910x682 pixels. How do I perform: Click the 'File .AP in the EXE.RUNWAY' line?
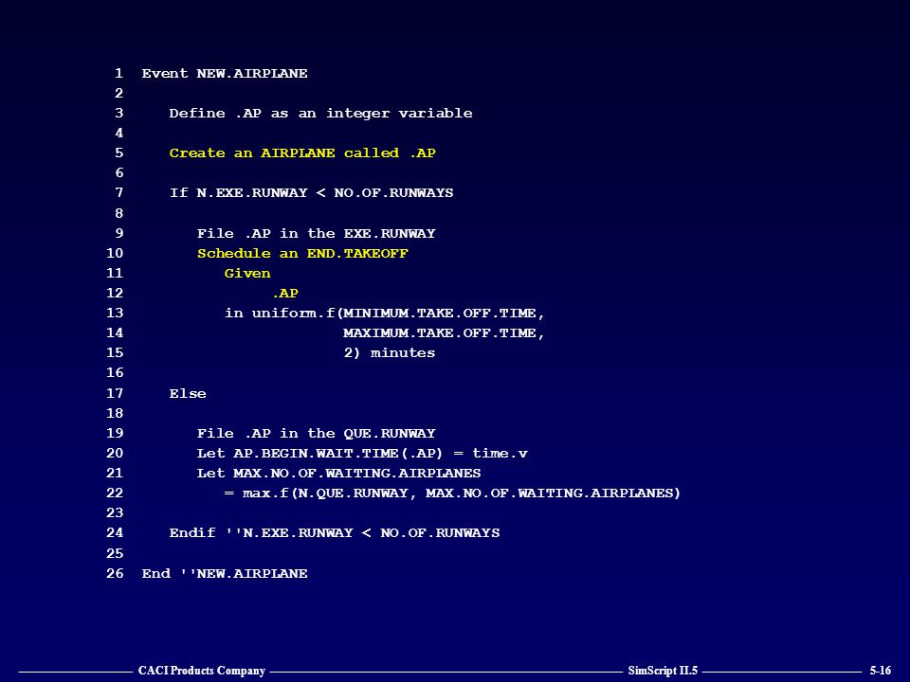317,233
